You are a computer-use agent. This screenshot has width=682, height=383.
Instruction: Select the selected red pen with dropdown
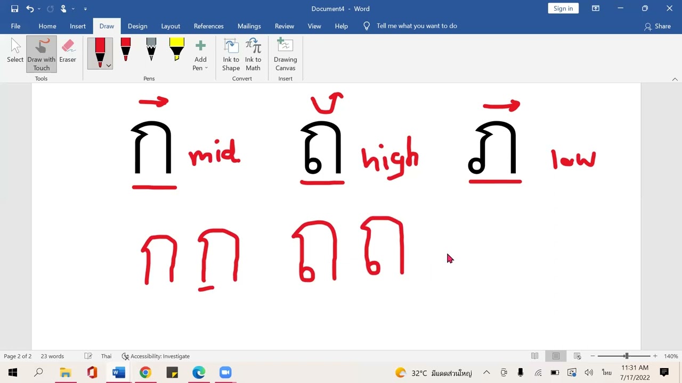coord(100,53)
